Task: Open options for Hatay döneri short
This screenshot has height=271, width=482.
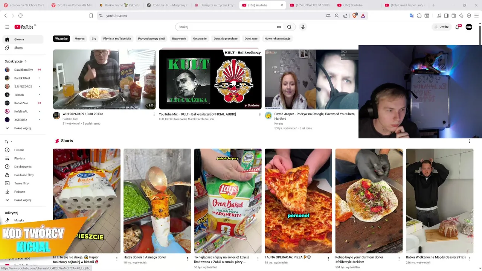Action: tap(187, 259)
